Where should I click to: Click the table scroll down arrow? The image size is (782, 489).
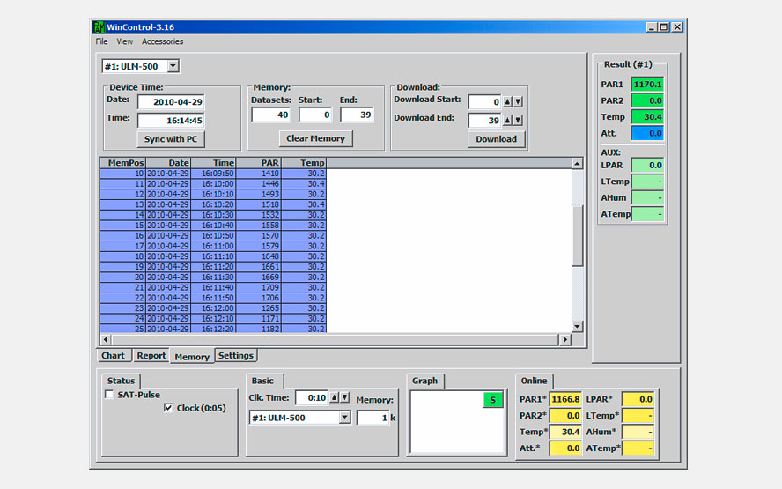(577, 327)
